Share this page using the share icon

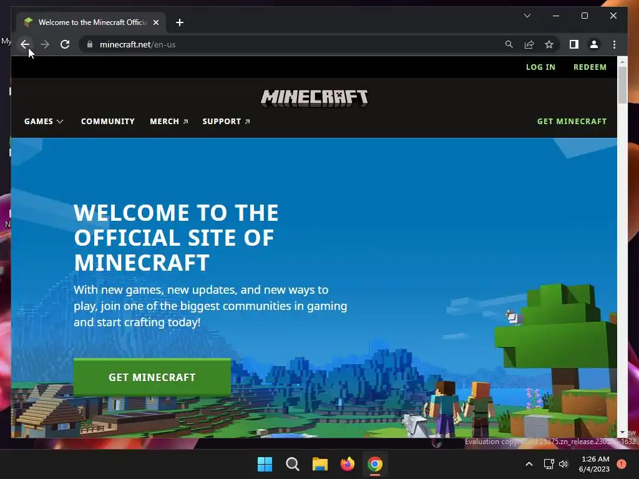pos(529,44)
